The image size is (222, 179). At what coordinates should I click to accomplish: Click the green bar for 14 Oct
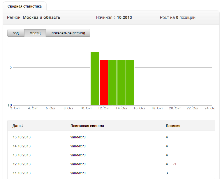[121, 82]
